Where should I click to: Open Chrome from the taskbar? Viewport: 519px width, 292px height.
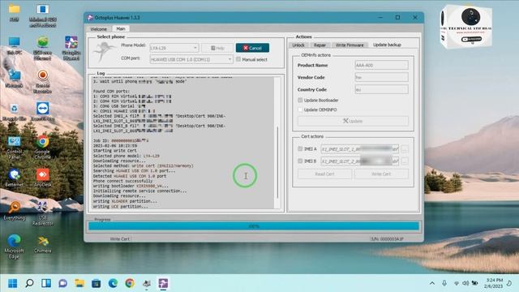point(130,283)
